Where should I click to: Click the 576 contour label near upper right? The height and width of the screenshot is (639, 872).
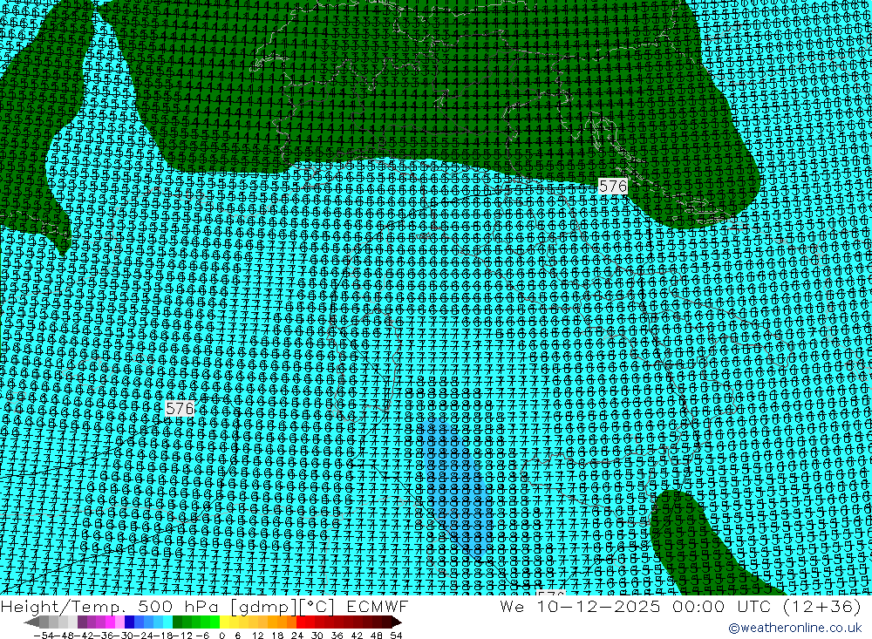[x=613, y=186]
